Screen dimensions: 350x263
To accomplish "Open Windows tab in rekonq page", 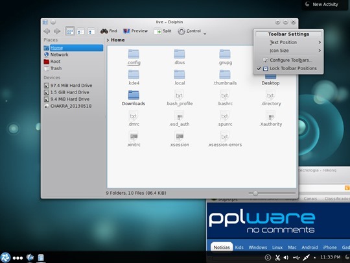I will (x=258, y=247).
